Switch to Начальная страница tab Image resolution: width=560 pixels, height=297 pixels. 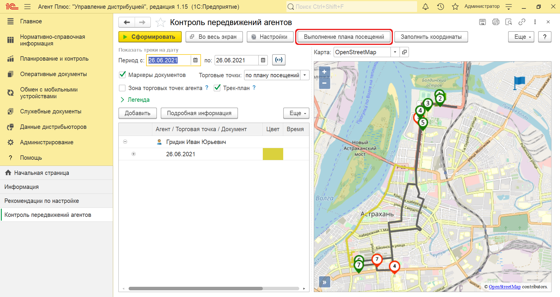pos(56,173)
